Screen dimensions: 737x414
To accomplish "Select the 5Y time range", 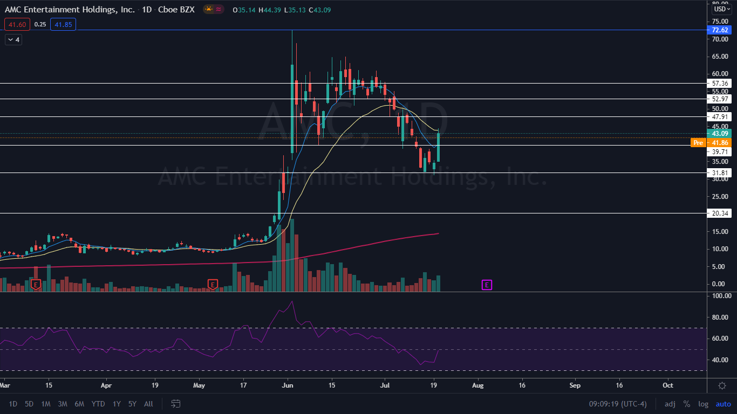I will coord(132,404).
